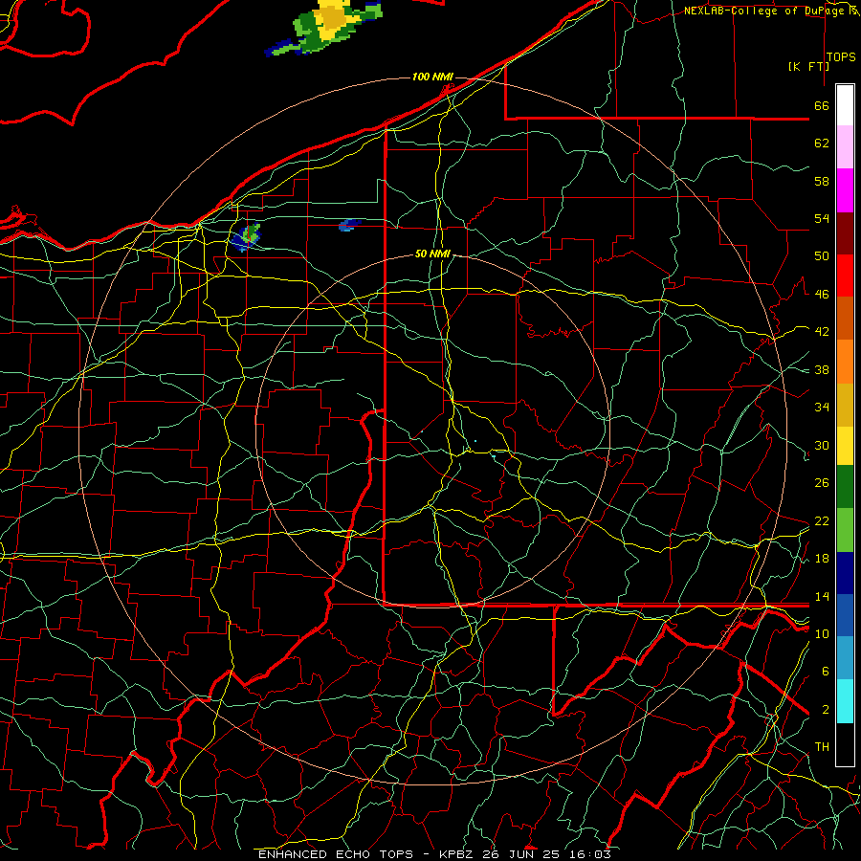Click the 46 legend value
Viewport: 861px width, 861px height.
click(x=822, y=295)
